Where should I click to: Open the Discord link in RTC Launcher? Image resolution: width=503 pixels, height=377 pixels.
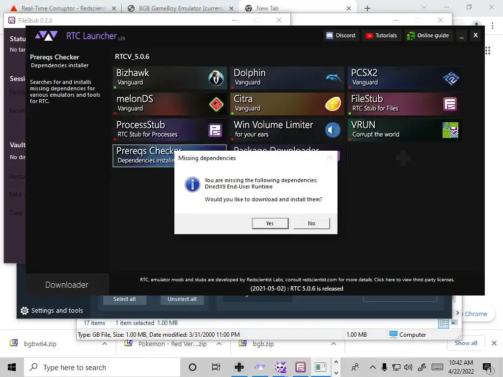(x=341, y=35)
